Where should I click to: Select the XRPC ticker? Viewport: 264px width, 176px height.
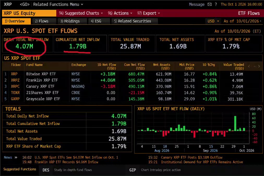tap(15, 86)
